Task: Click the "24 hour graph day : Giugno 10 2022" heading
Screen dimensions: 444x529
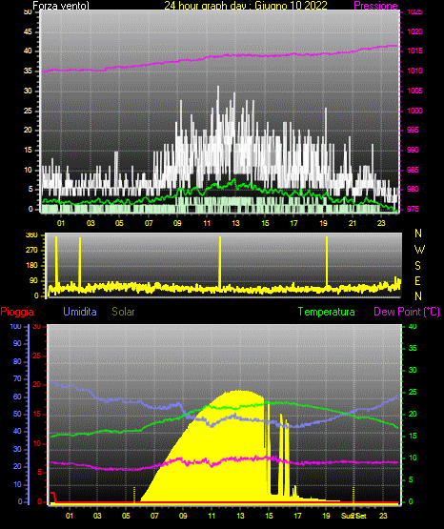Action: click(x=246, y=6)
